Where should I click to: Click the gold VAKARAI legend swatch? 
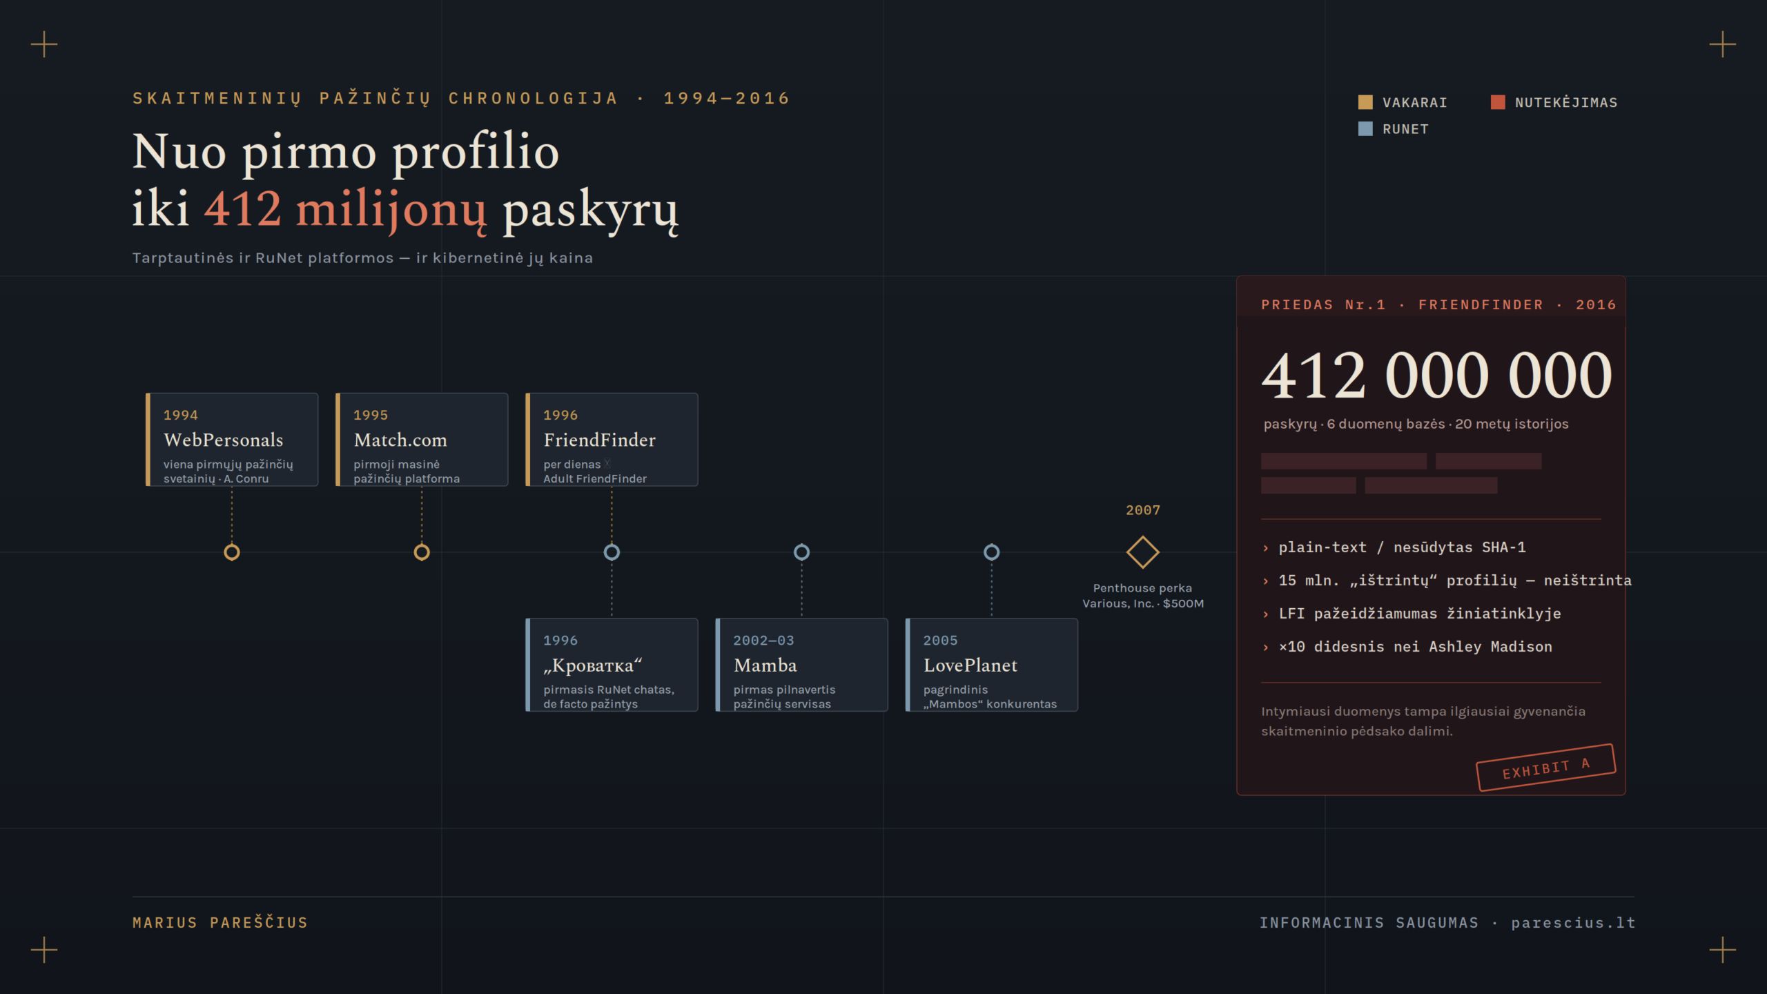pos(1365,102)
